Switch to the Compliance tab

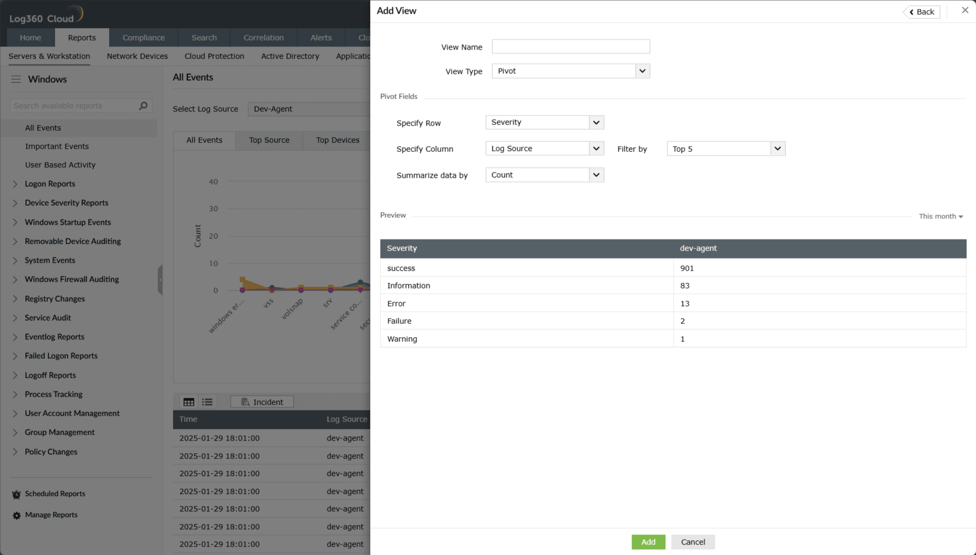143,37
